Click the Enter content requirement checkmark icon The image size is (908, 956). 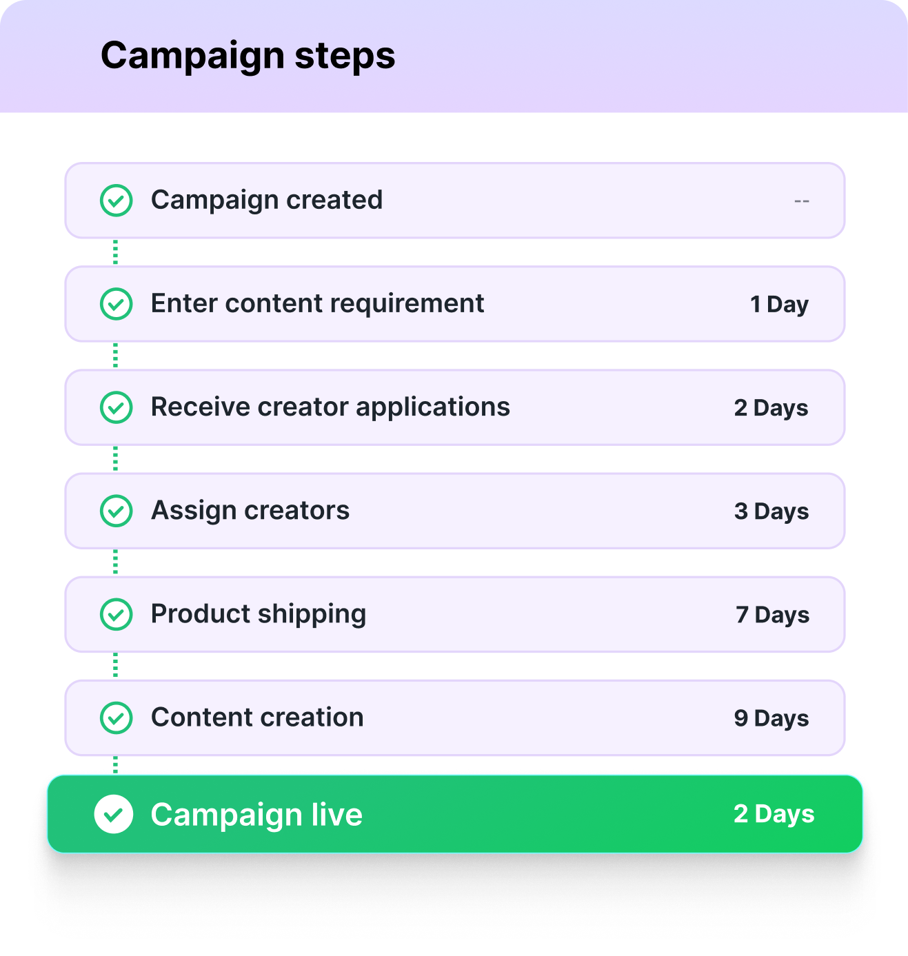pyautogui.click(x=117, y=304)
